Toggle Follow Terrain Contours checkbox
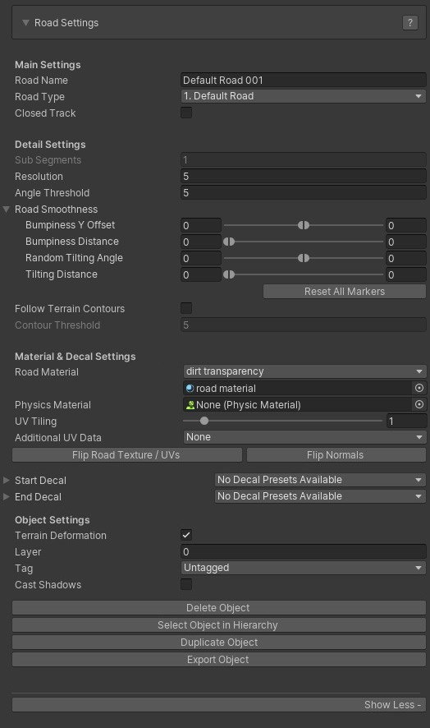The width and height of the screenshot is (430, 728). click(x=186, y=308)
